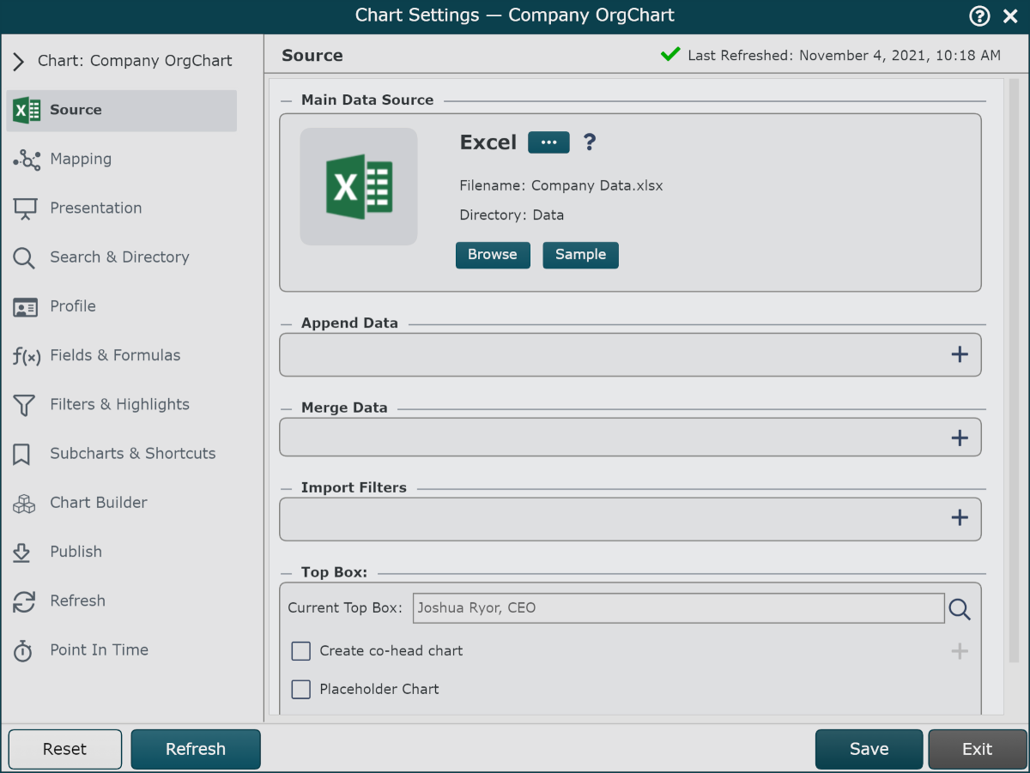This screenshot has height=773, width=1030.
Task: Click the question mark next to Excel
Action: click(590, 142)
